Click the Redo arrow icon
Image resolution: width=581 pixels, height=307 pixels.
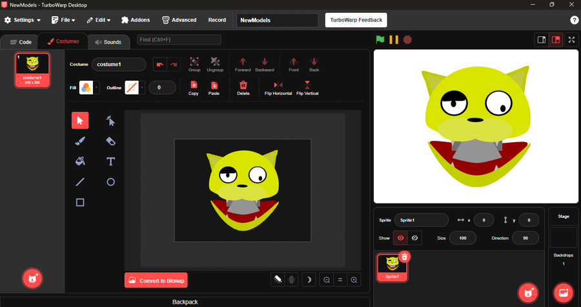click(174, 64)
